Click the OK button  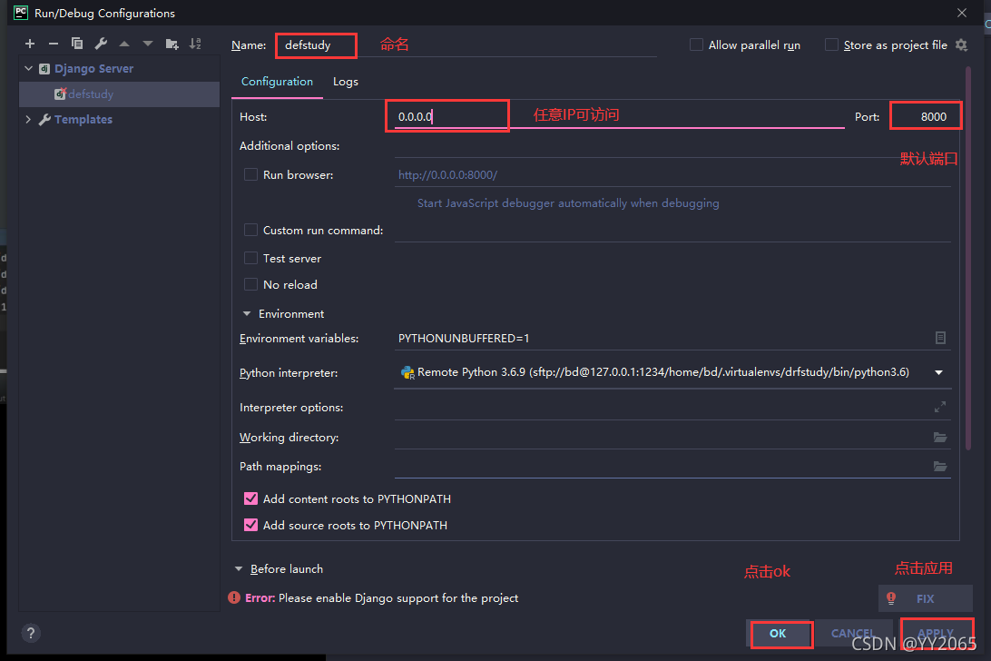click(x=778, y=633)
